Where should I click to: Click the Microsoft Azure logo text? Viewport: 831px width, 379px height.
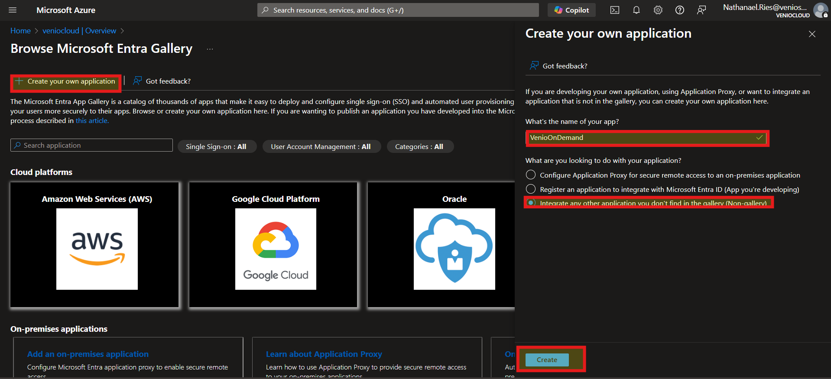[66, 10]
